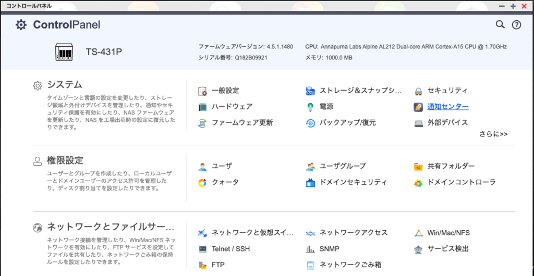The width and height of the screenshot is (534, 276).
Task: Open the ハードウェア settings link
Action: pos(232,107)
